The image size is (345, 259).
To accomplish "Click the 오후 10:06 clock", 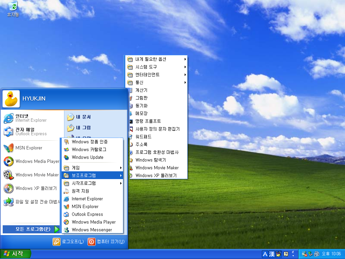I will (331, 254).
